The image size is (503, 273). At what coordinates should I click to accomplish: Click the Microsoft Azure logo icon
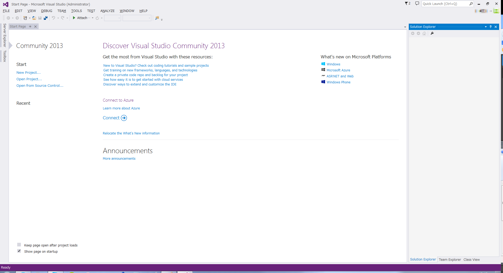pos(323,70)
